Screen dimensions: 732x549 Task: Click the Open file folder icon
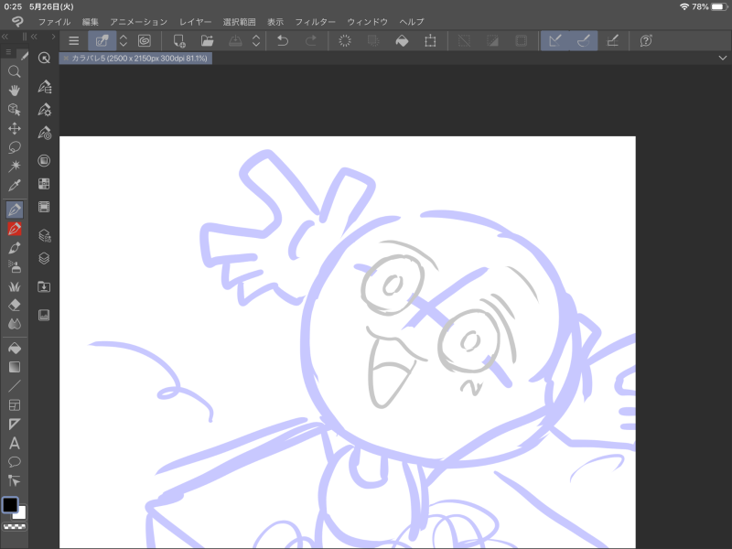(208, 41)
